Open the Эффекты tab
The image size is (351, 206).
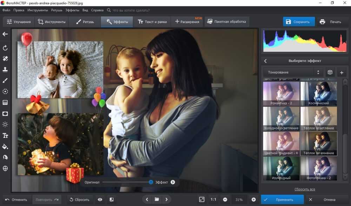click(117, 22)
